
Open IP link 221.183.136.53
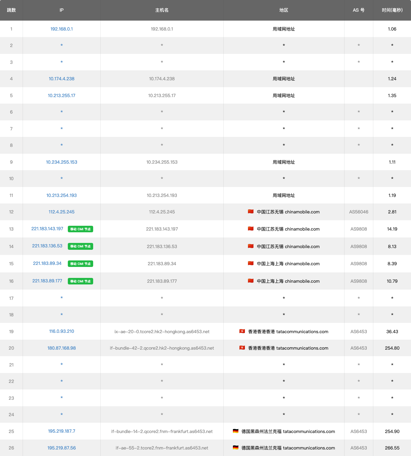tap(47, 246)
